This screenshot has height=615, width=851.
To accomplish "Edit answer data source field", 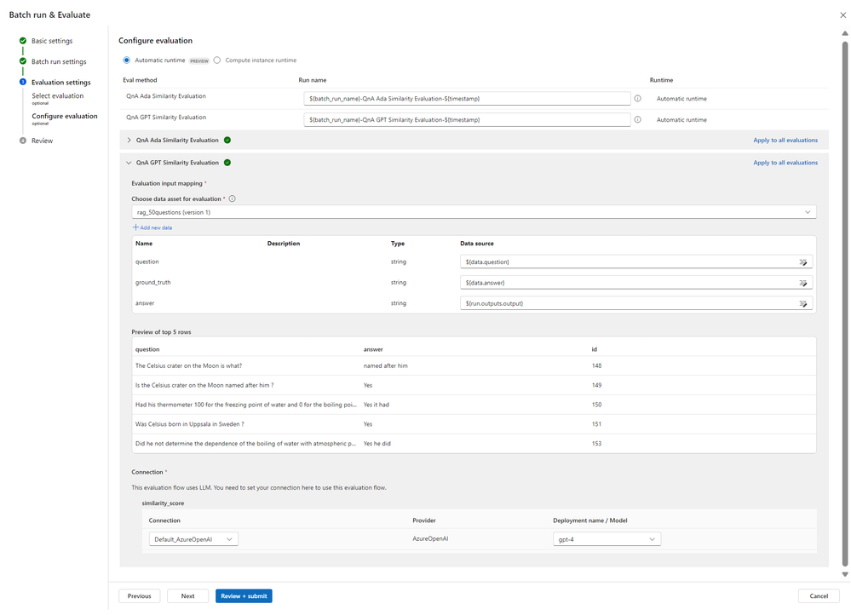I will [x=636, y=303].
